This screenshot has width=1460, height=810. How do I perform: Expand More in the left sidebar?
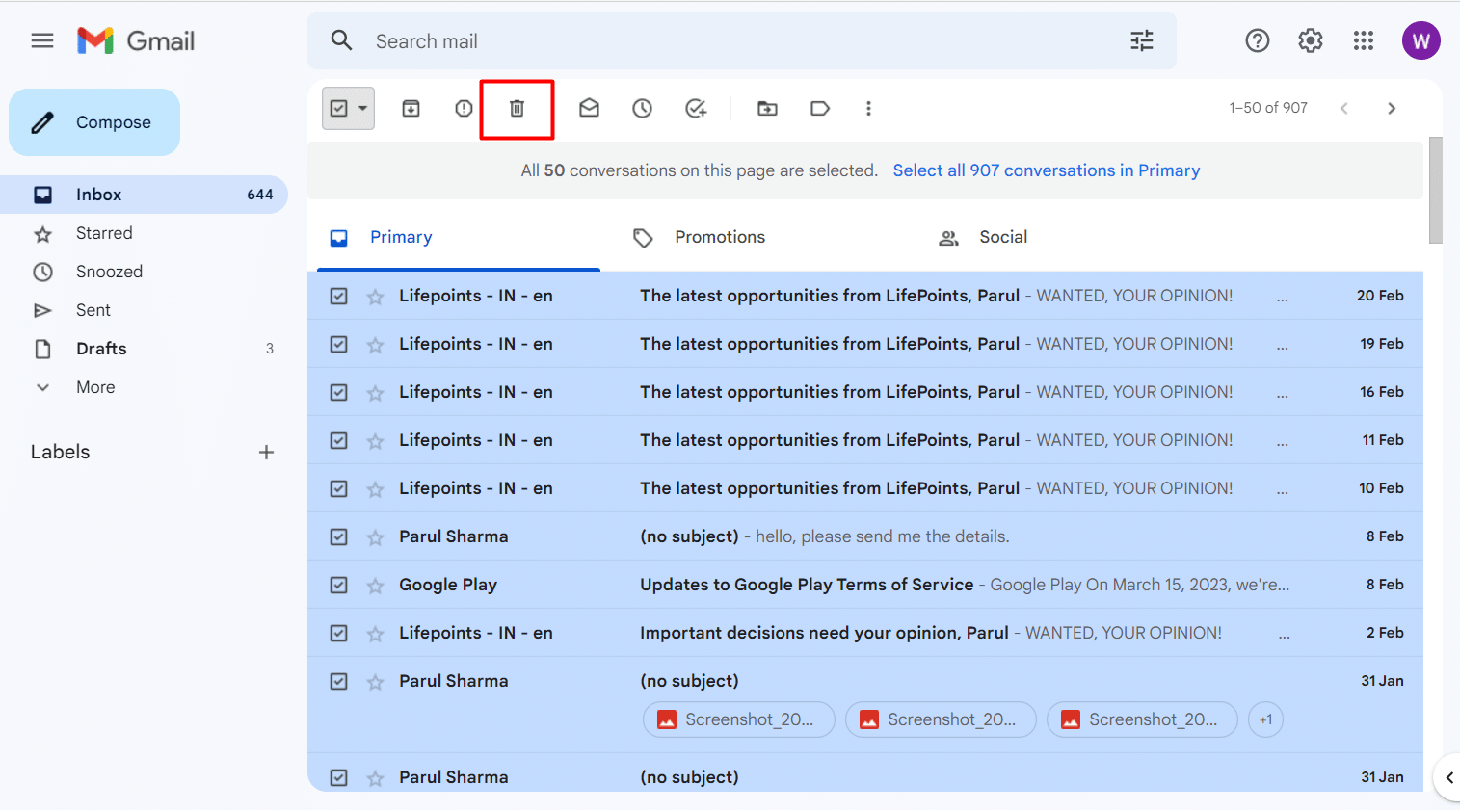click(x=95, y=387)
